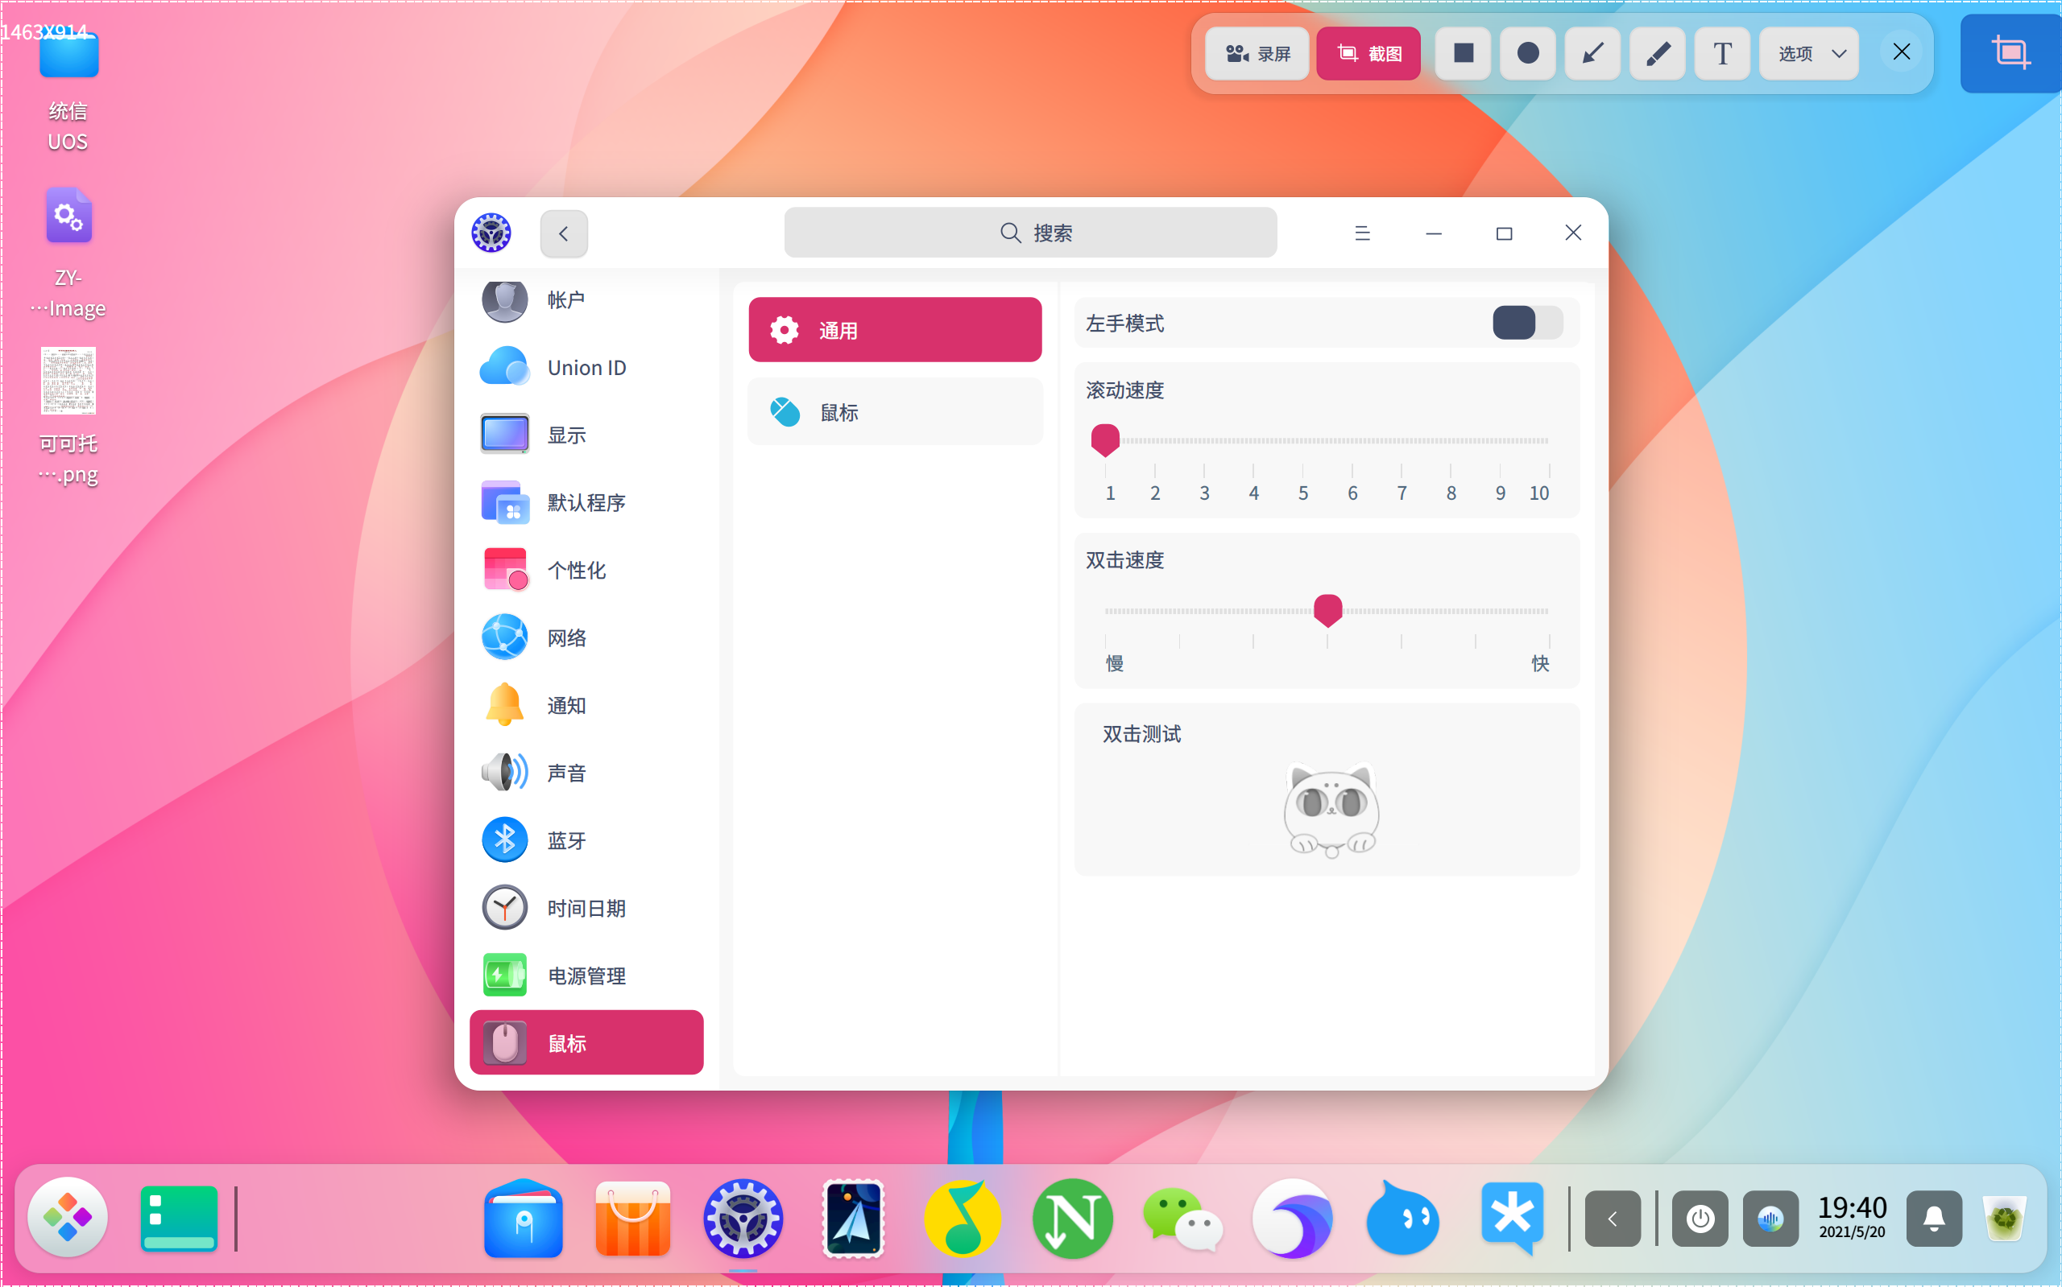Close the screenshot toolbar

pyautogui.click(x=1901, y=52)
